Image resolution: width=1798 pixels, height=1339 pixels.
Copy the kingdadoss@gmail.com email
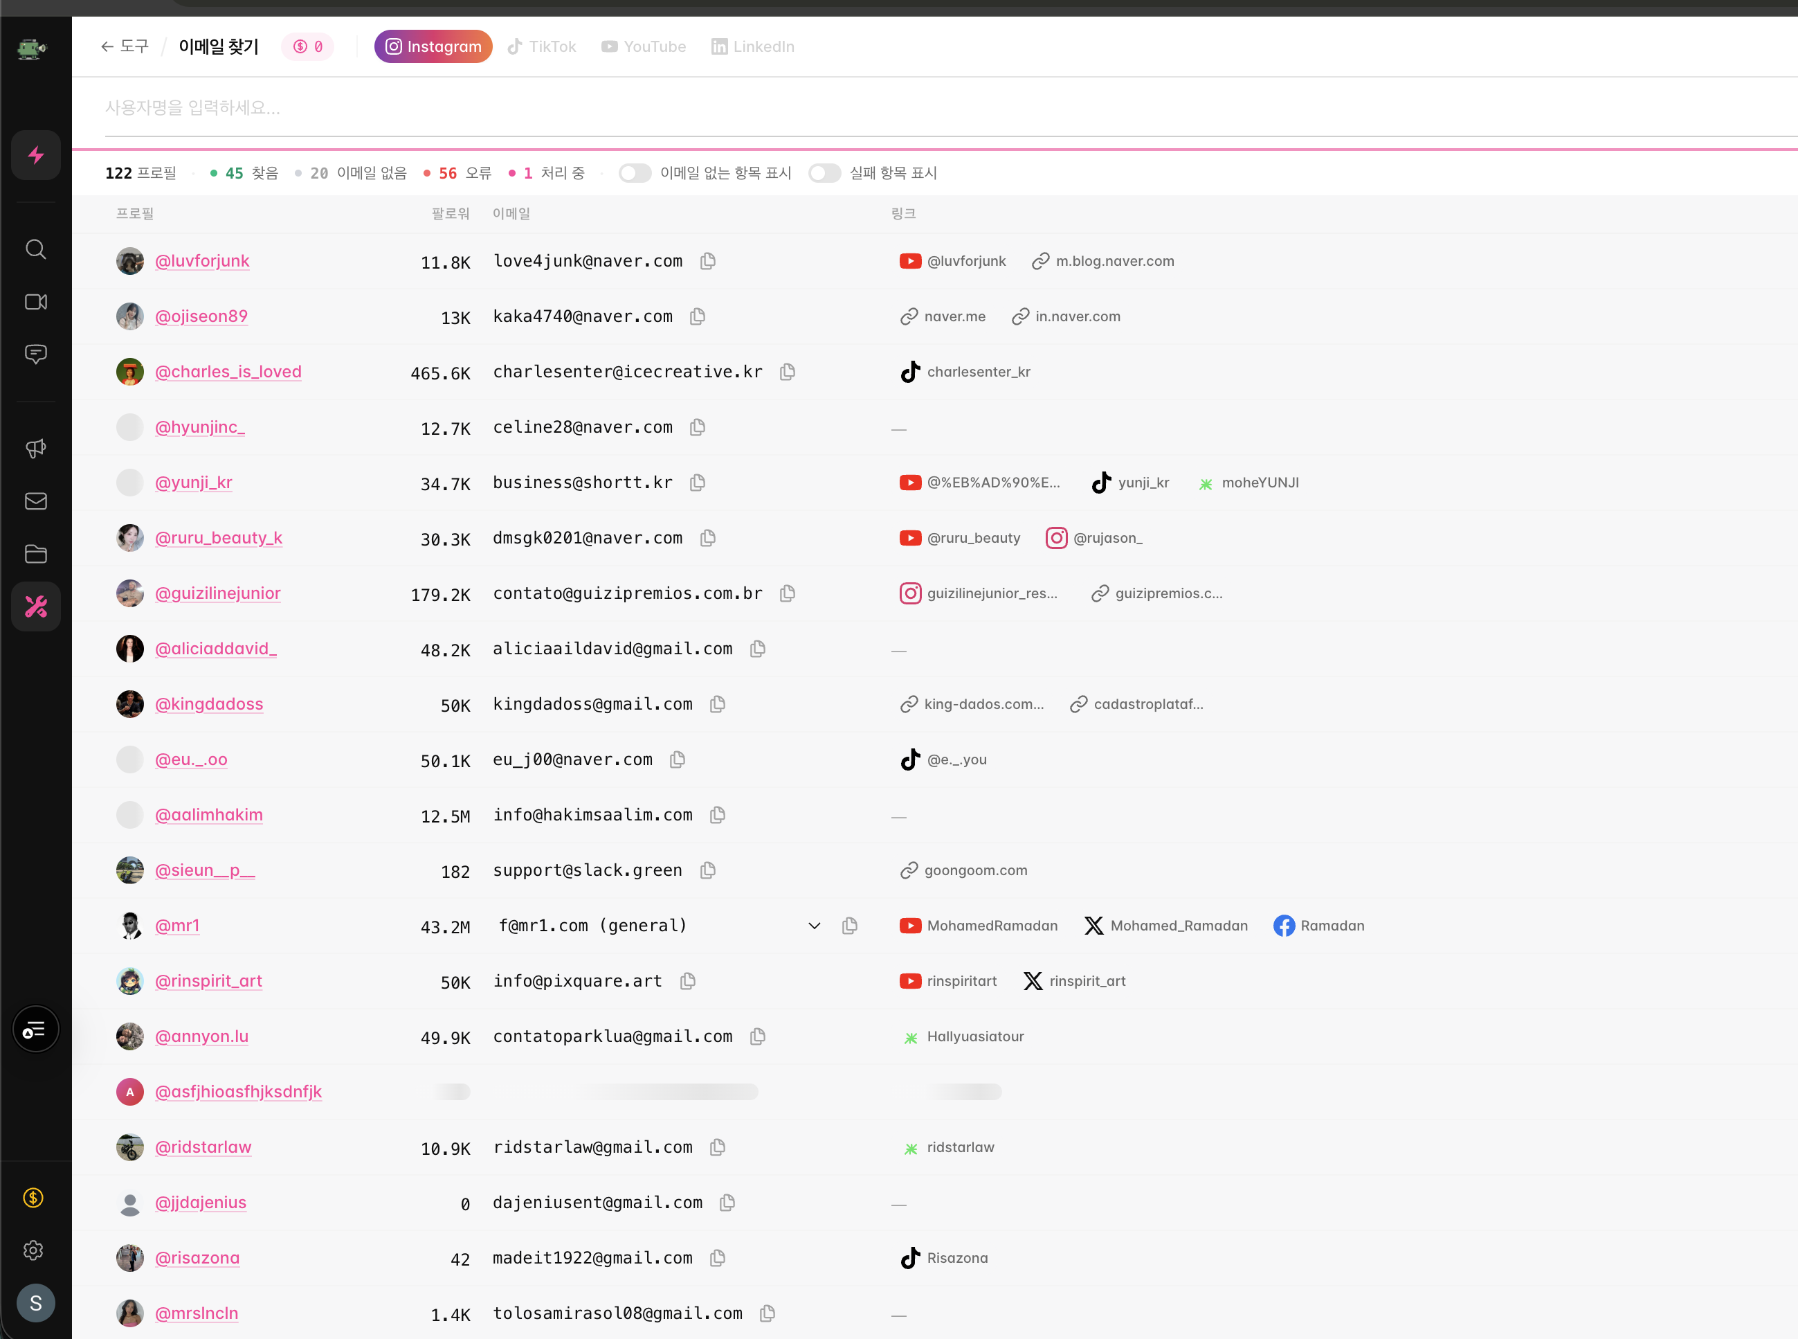point(718,704)
